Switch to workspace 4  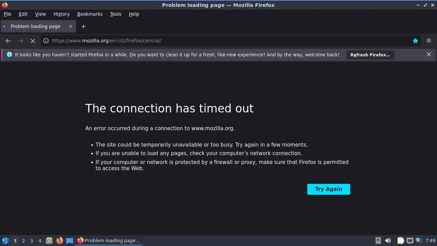40,241
